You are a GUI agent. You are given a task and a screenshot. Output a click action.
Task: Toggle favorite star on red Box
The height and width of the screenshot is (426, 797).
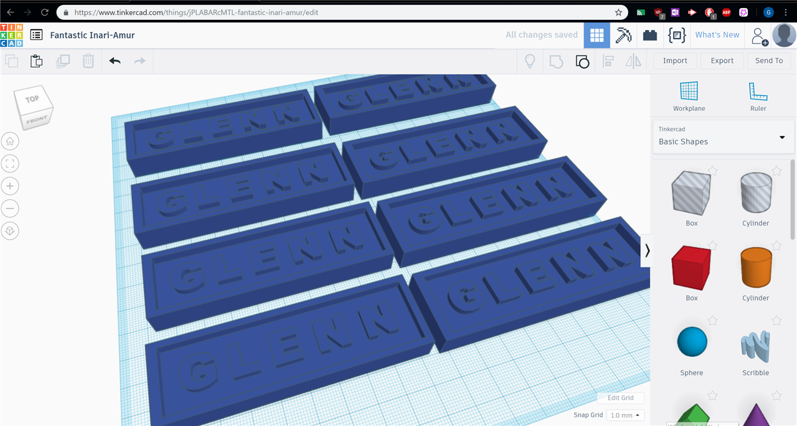pos(712,246)
